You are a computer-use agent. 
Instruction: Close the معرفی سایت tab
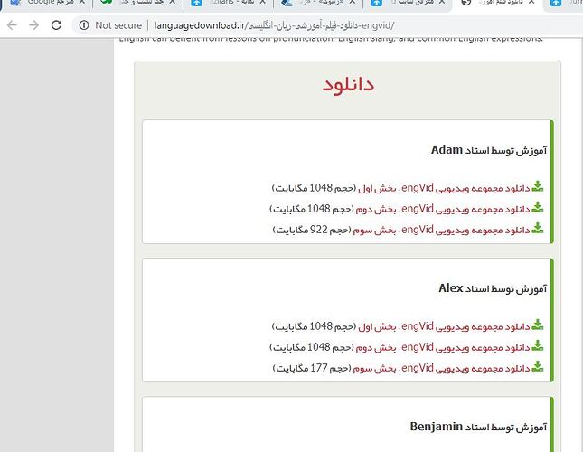[442, 3]
